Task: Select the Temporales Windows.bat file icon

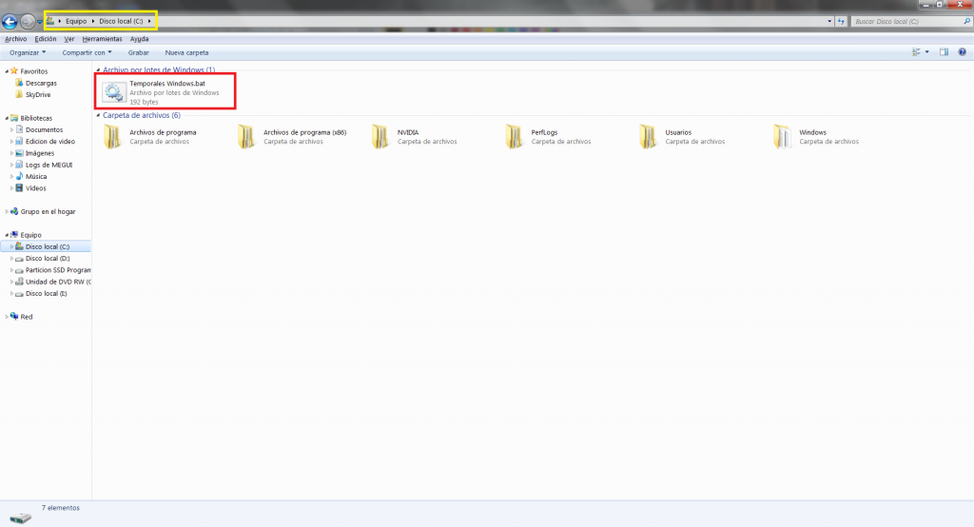Action: coord(114,92)
